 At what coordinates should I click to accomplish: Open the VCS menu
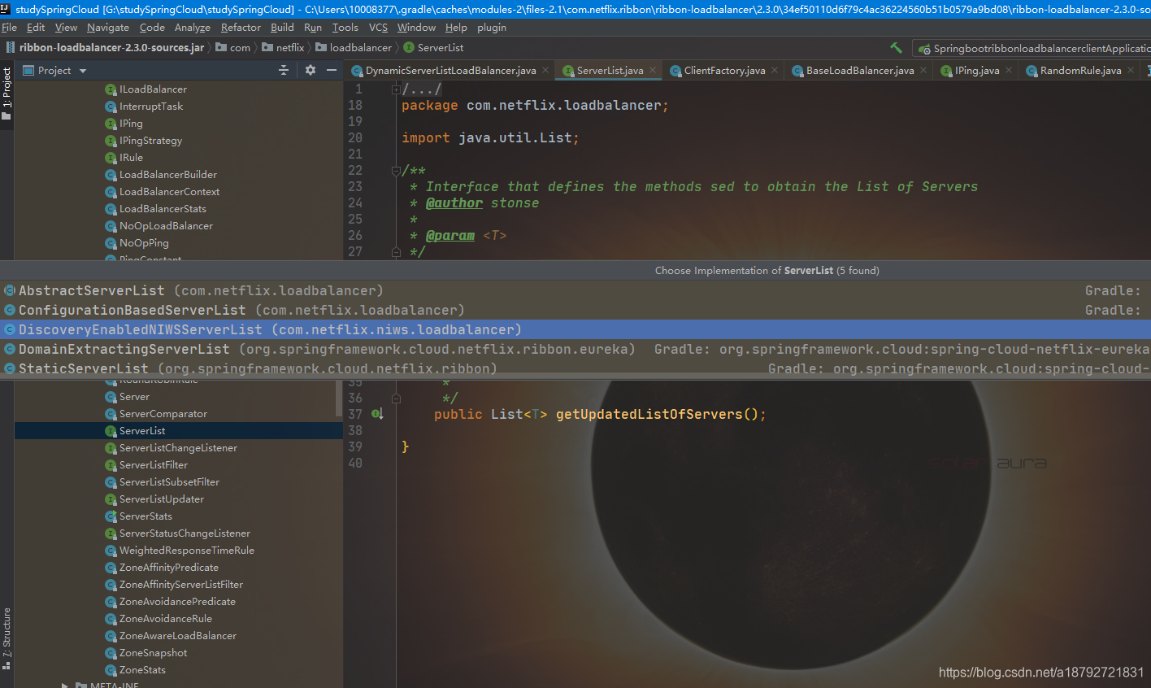click(x=379, y=28)
